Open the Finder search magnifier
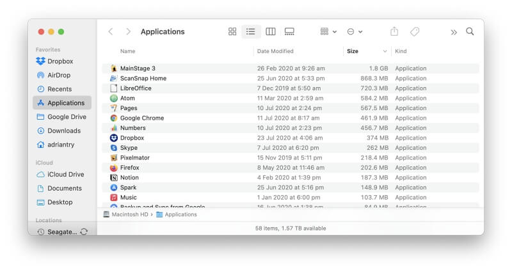 pyautogui.click(x=470, y=31)
